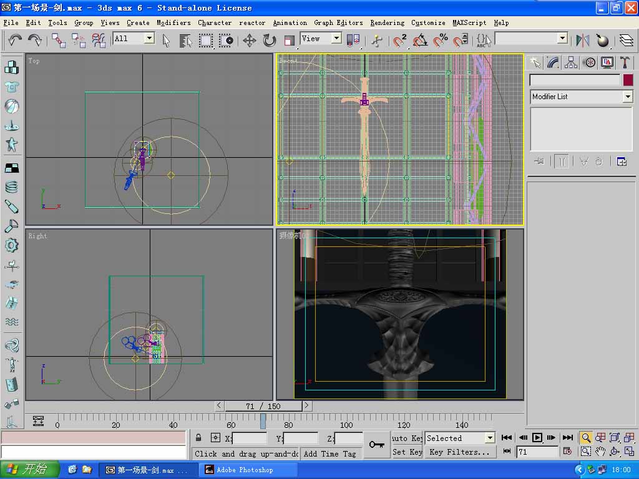Screen dimensions: 639x479
Task: Open the Modifiers menu
Action: [173, 23]
